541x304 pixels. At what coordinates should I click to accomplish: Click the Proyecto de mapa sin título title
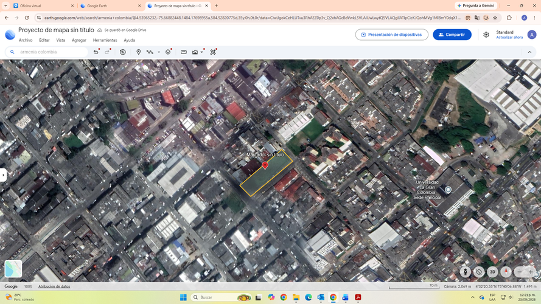[56, 30]
